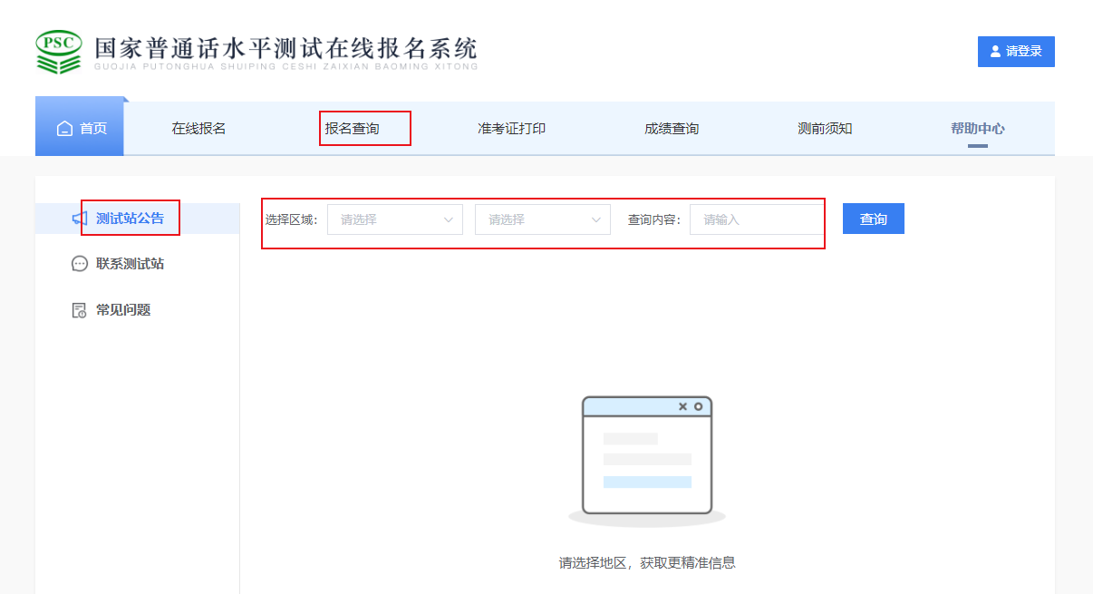The height and width of the screenshot is (594, 1093).
Task: Switch to the 报名查询 tab
Action: coord(353,129)
